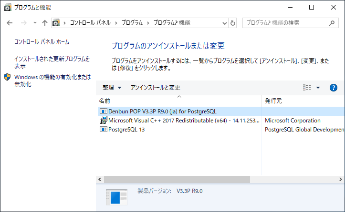Maximize the プログラムと機能 window
Screen dimensions: 345x212
point(312,7)
